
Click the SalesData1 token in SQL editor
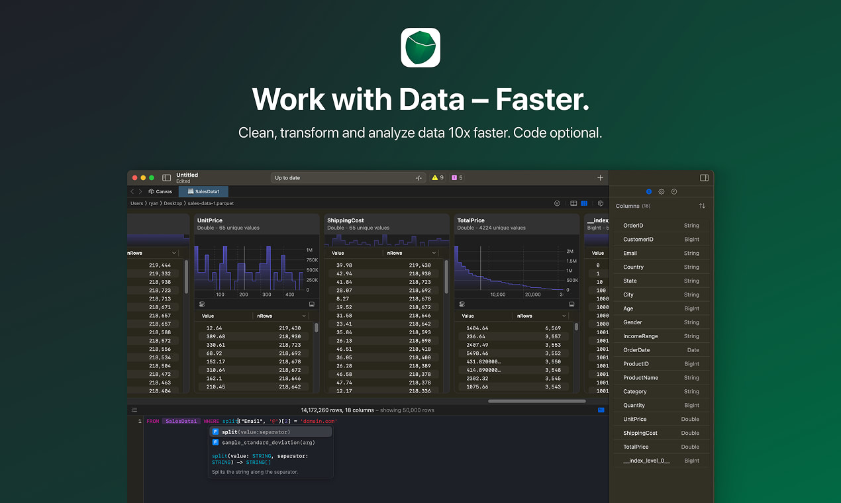coord(181,421)
